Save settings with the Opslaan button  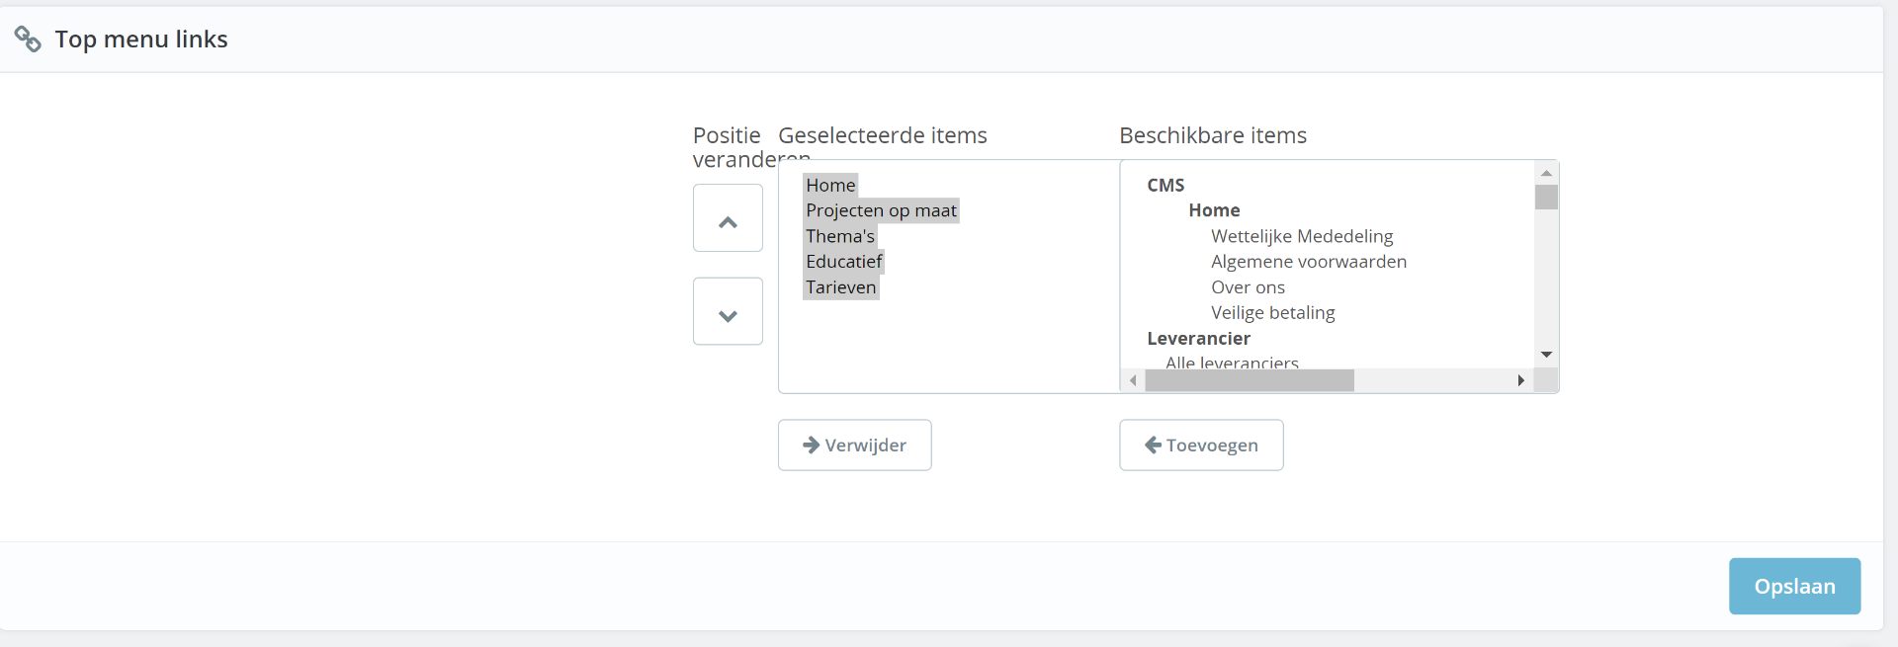(x=1794, y=587)
